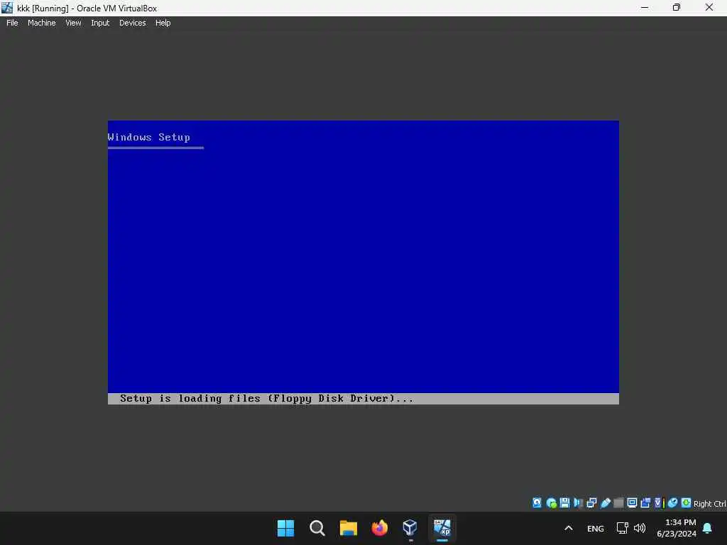The height and width of the screenshot is (545, 727).
Task: Open the Devices menu
Action: [133, 23]
